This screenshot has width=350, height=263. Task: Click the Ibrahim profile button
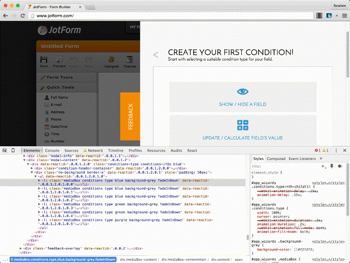pos(340,6)
